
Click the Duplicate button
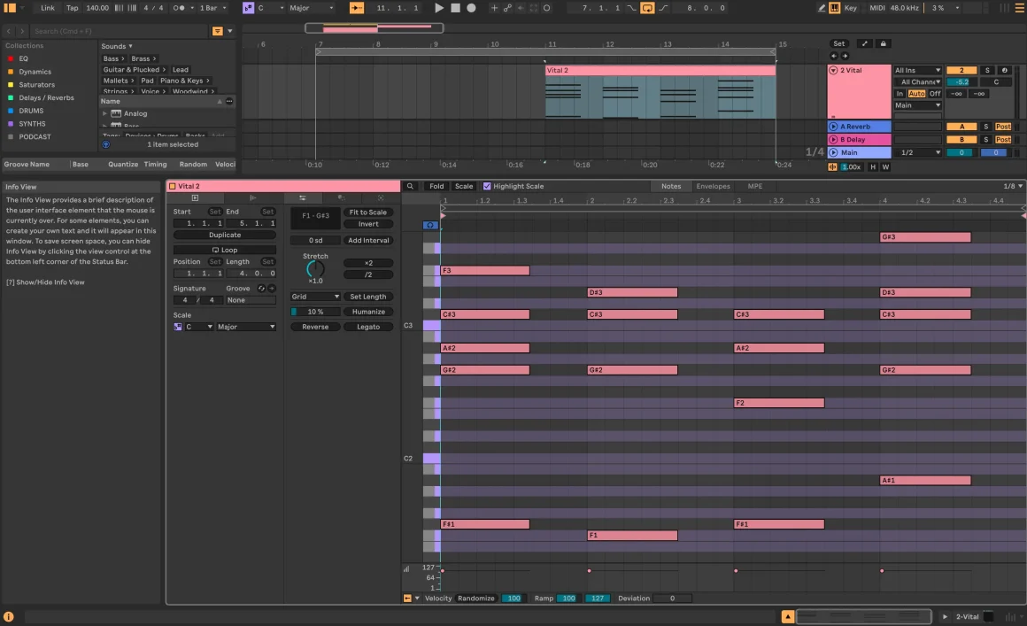tap(224, 235)
